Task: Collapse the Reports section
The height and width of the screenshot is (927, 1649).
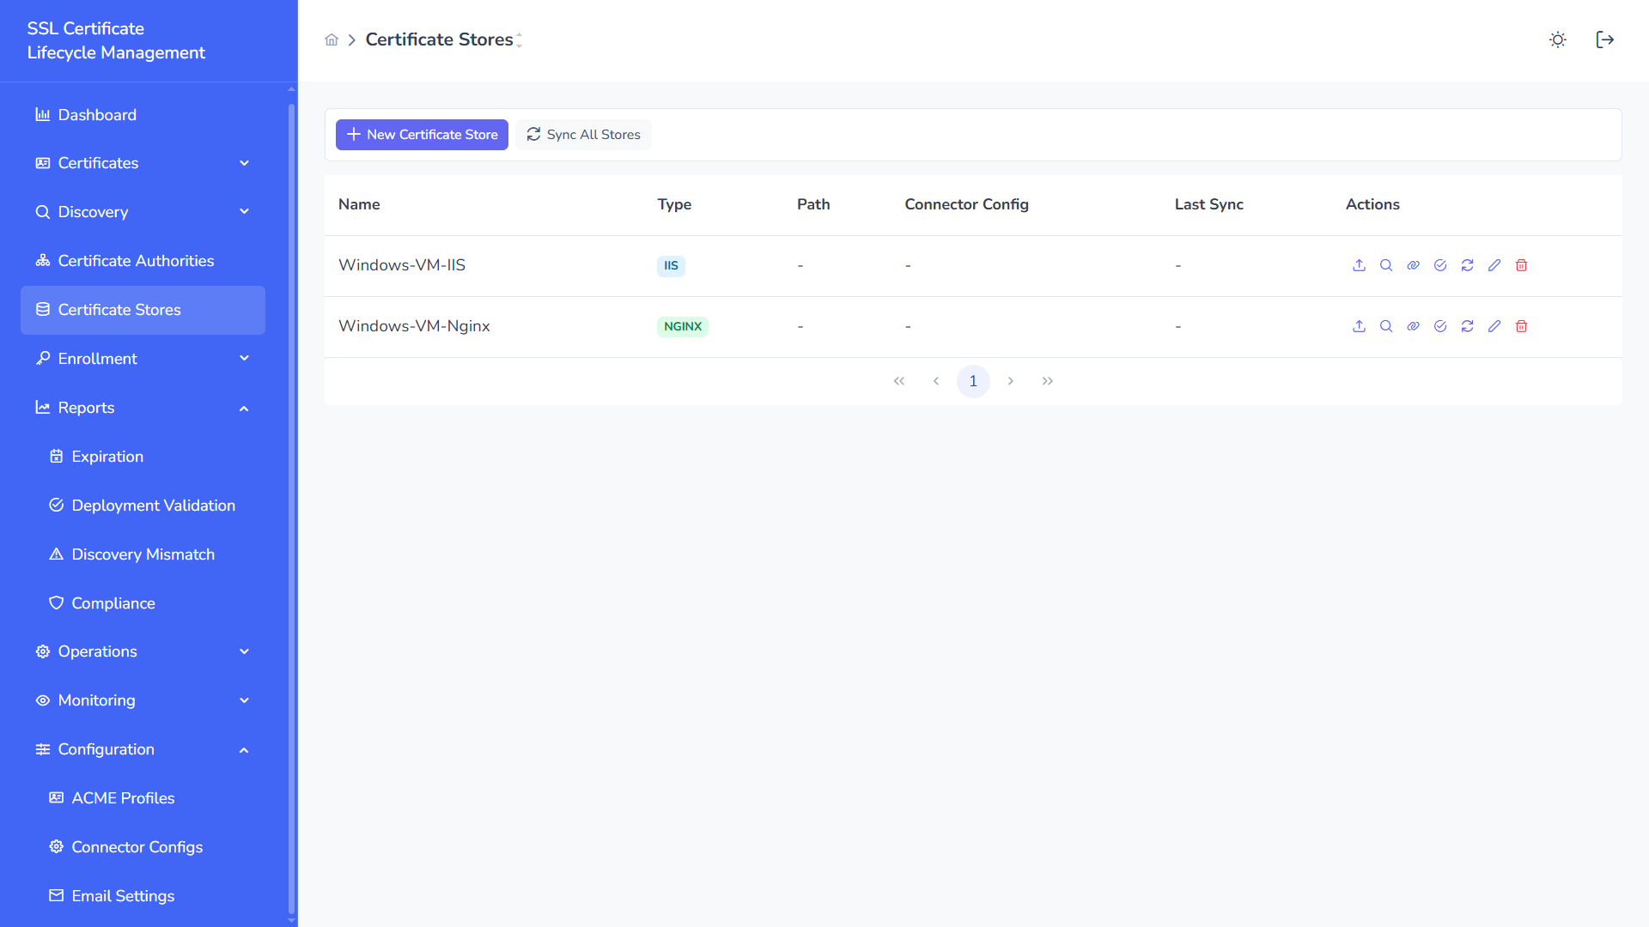Action: [244, 408]
